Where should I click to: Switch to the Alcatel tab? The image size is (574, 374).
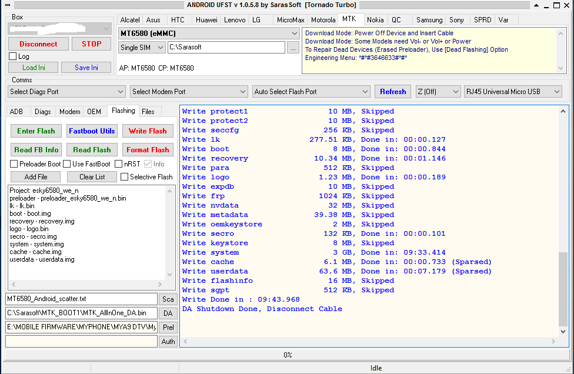click(130, 20)
